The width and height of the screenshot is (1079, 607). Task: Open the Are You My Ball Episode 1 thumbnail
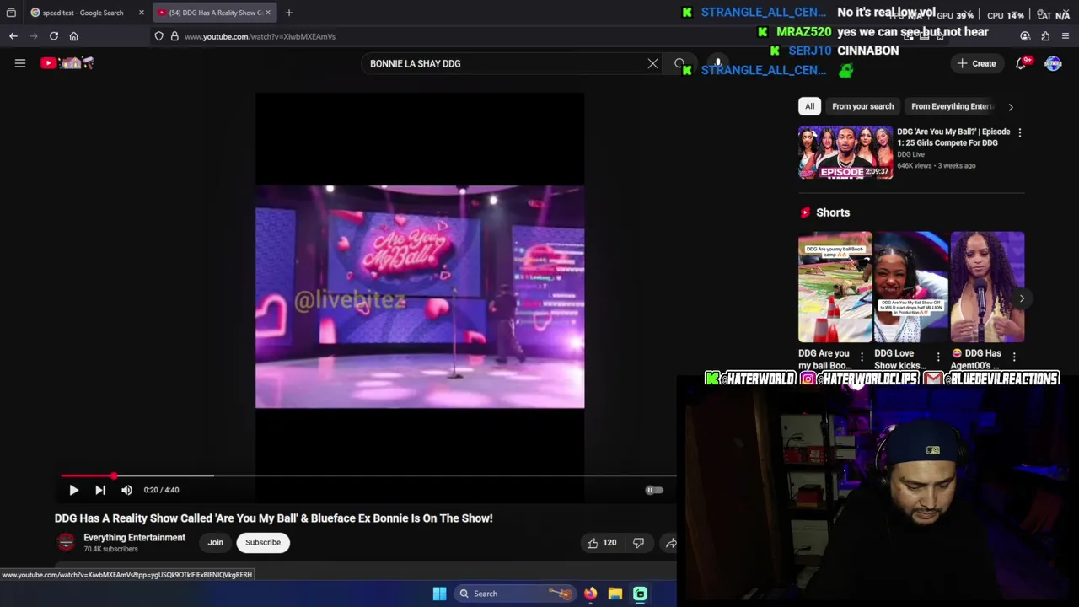click(845, 152)
